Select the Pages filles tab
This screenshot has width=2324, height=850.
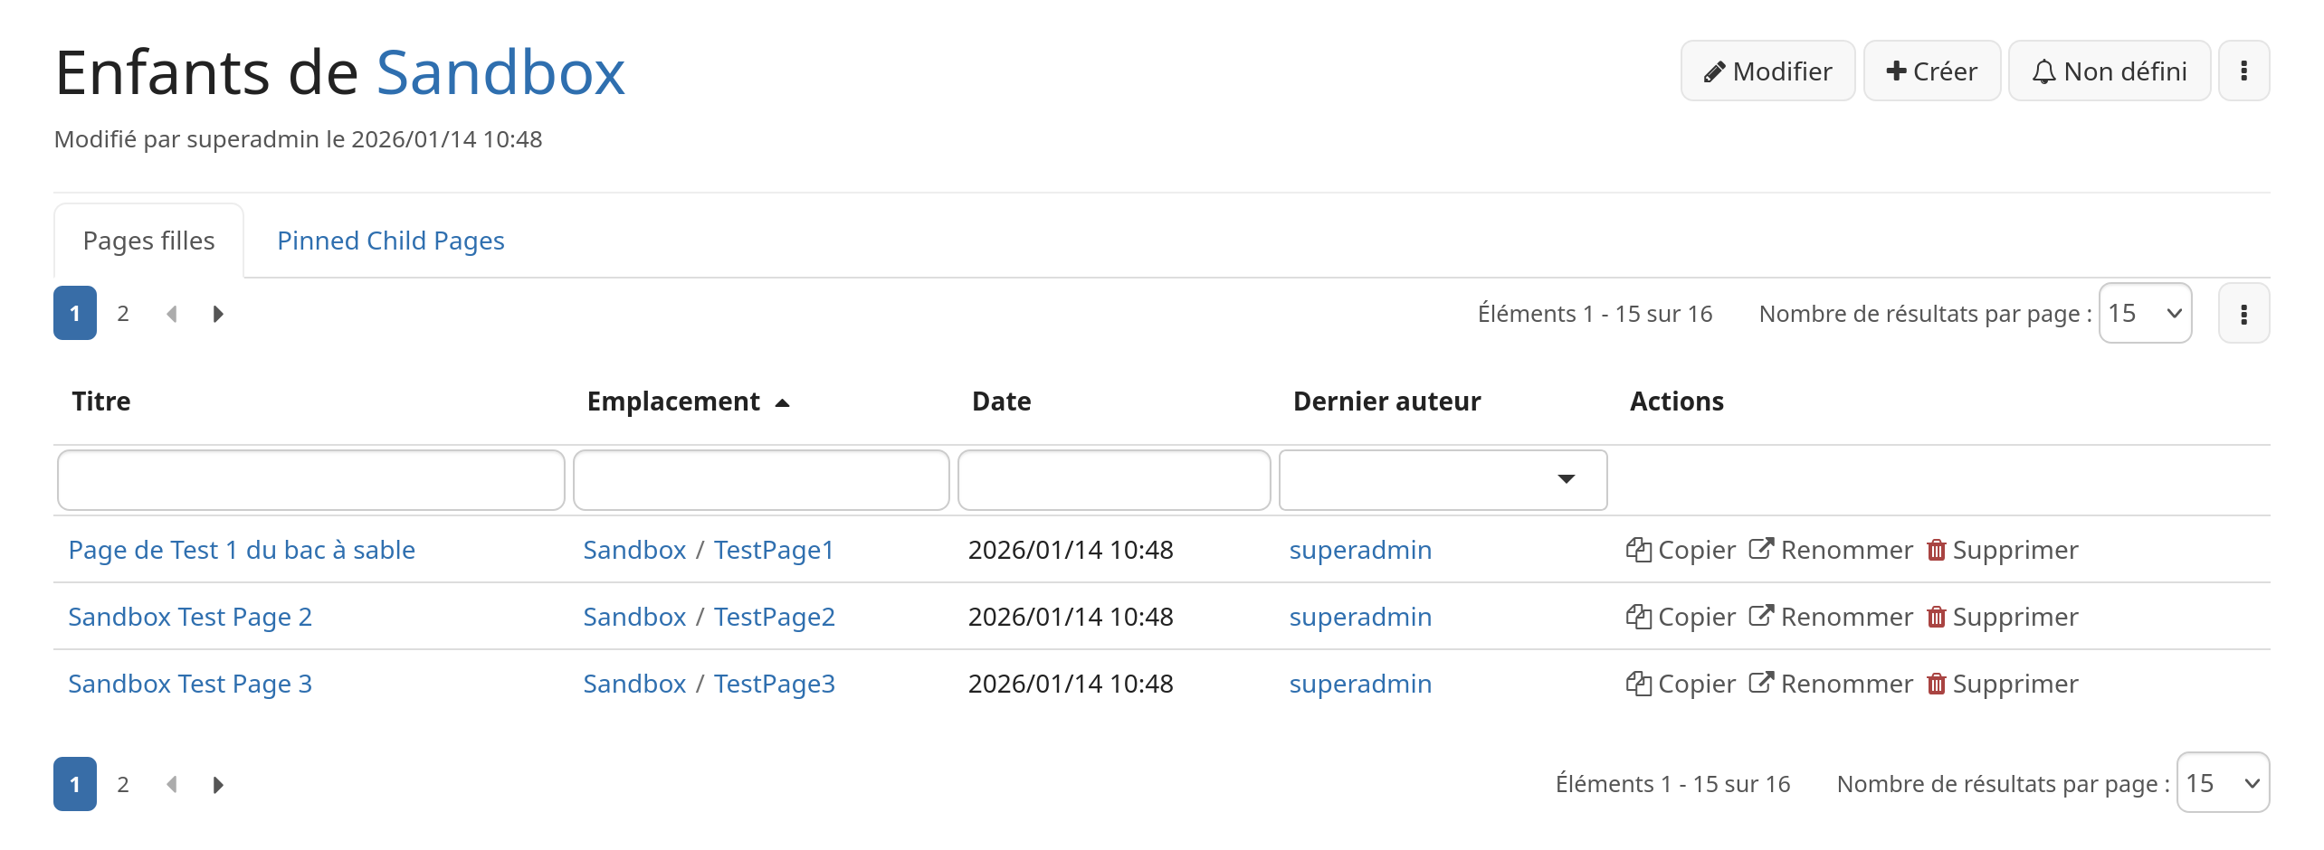[x=148, y=241]
